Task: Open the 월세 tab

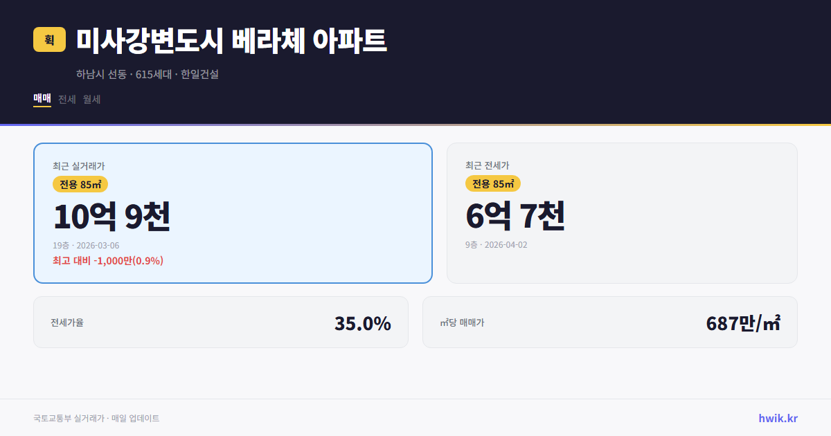Action: (89, 99)
